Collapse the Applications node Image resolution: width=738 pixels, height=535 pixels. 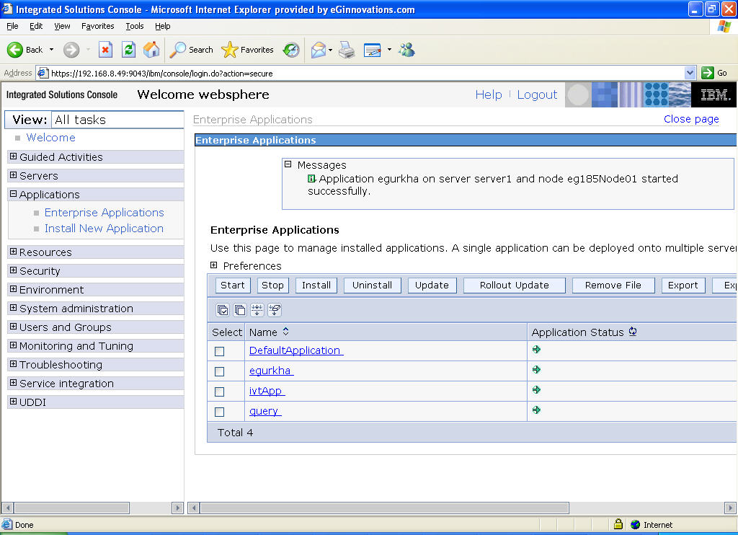[x=13, y=193]
